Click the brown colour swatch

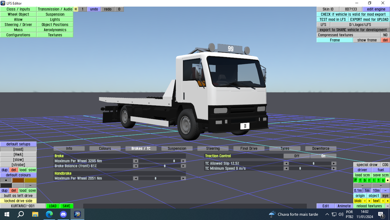click(18, 180)
